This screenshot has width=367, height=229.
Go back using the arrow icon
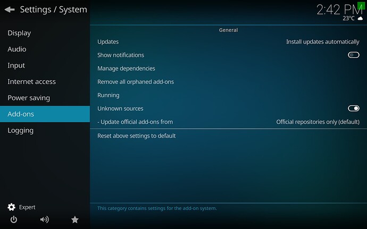click(x=10, y=10)
